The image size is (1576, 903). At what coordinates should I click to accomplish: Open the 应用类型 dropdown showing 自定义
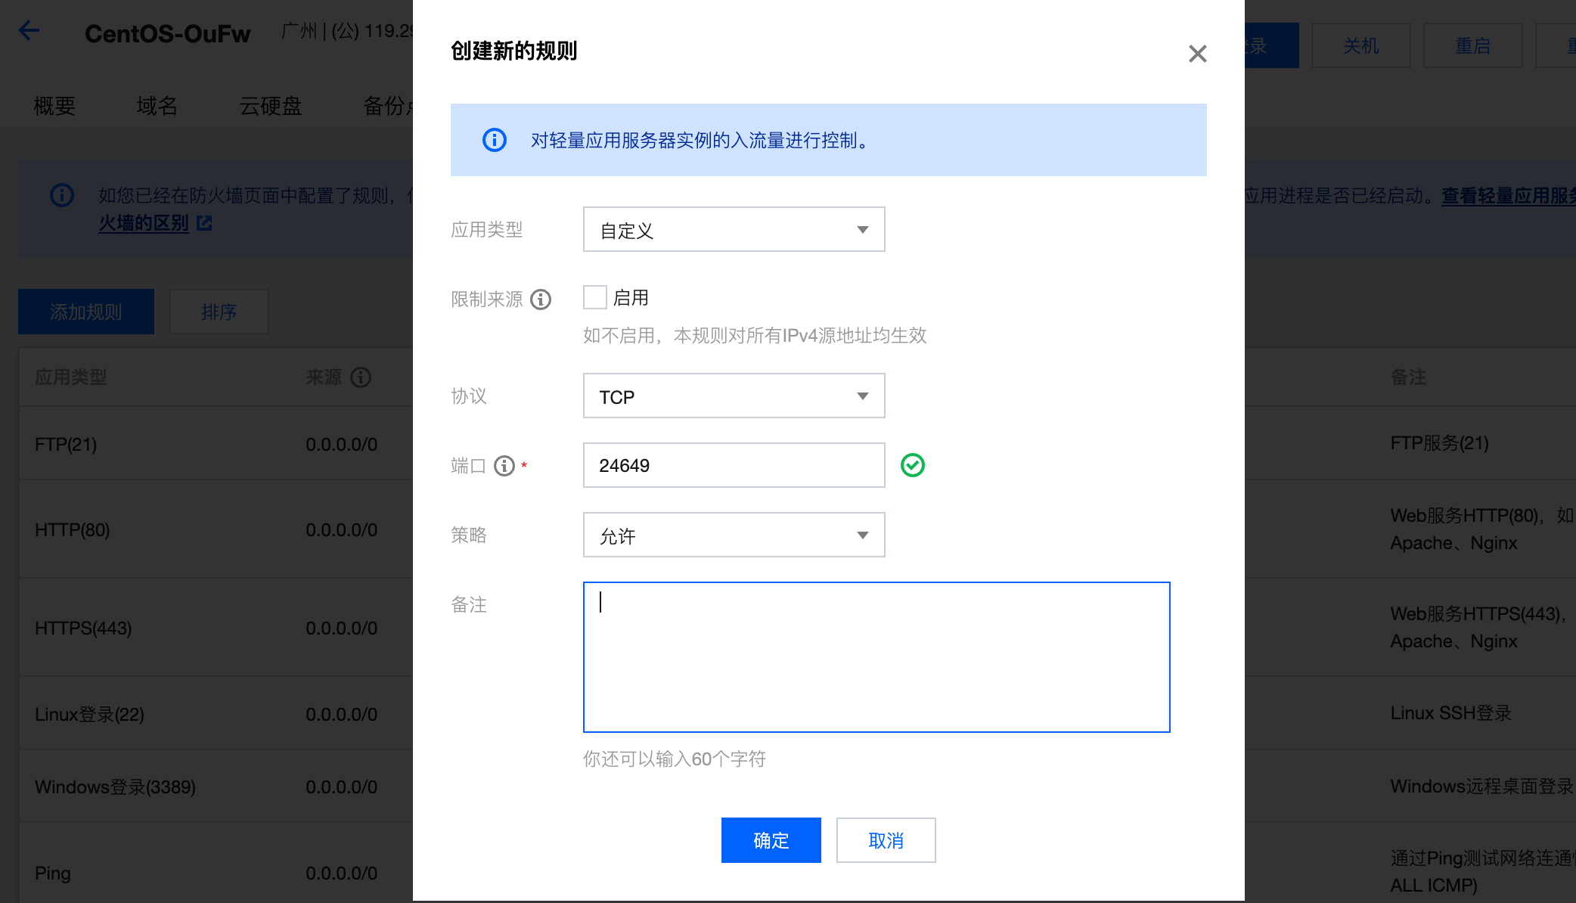tap(734, 230)
